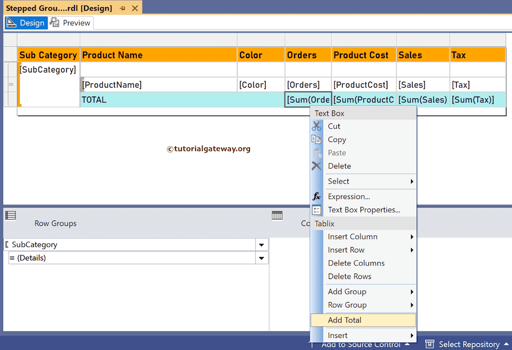Image resolution: width=512 pixels, height=350 pixels.
Task: Click the Column Groups grid icon
Action: (277, 215)
